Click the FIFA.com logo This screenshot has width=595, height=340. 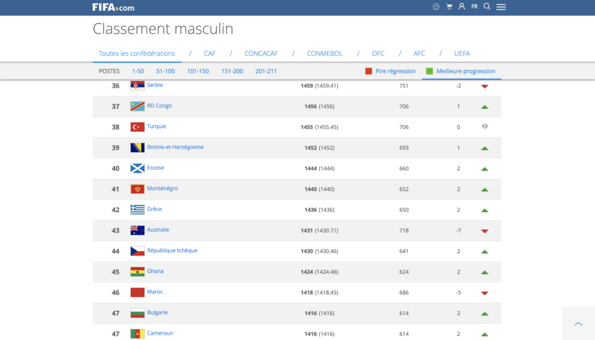tap(113, 7)
